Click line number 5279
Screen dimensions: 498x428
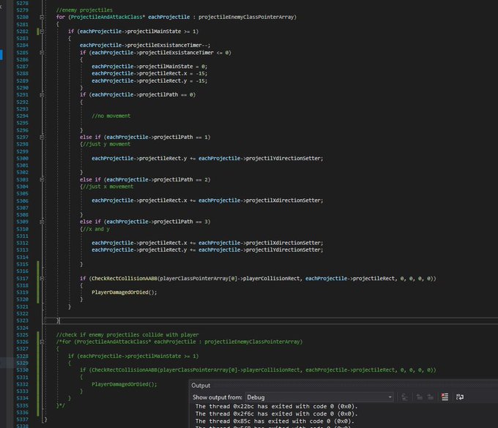[x=22, y=10]
